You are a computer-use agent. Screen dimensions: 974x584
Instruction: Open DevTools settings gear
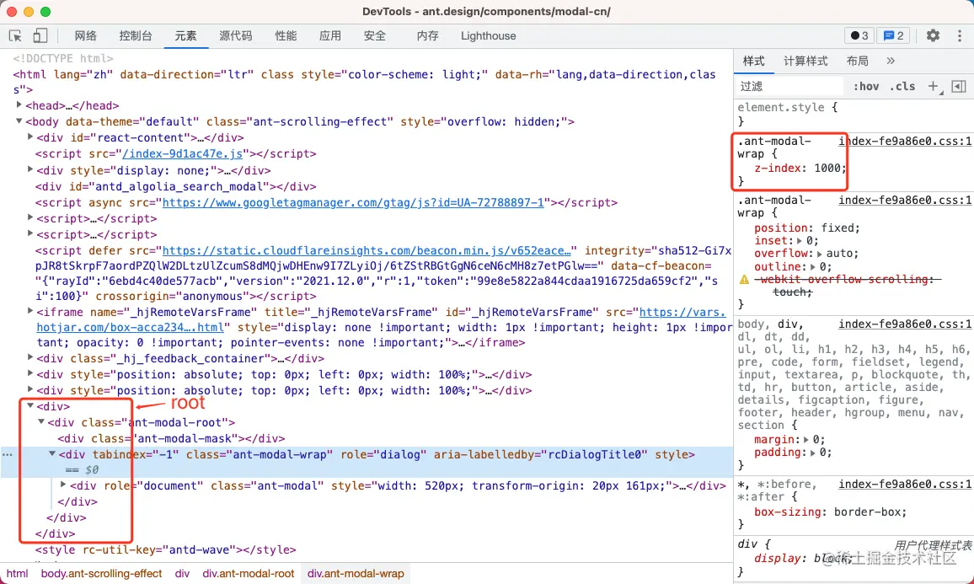[933, 36]
